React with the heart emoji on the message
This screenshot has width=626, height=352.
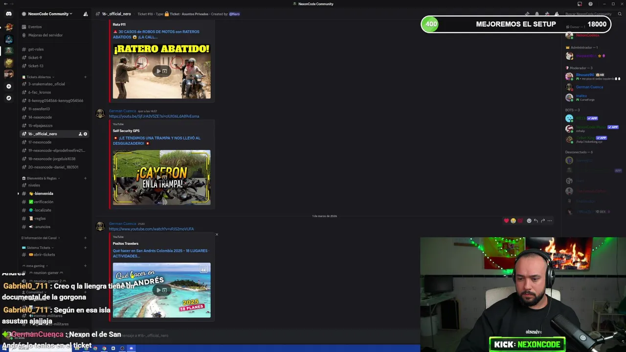[506, 220]
